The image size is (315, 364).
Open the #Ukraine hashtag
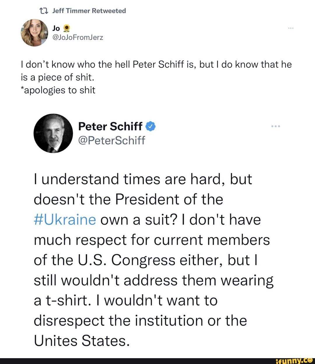coord(65,219)
